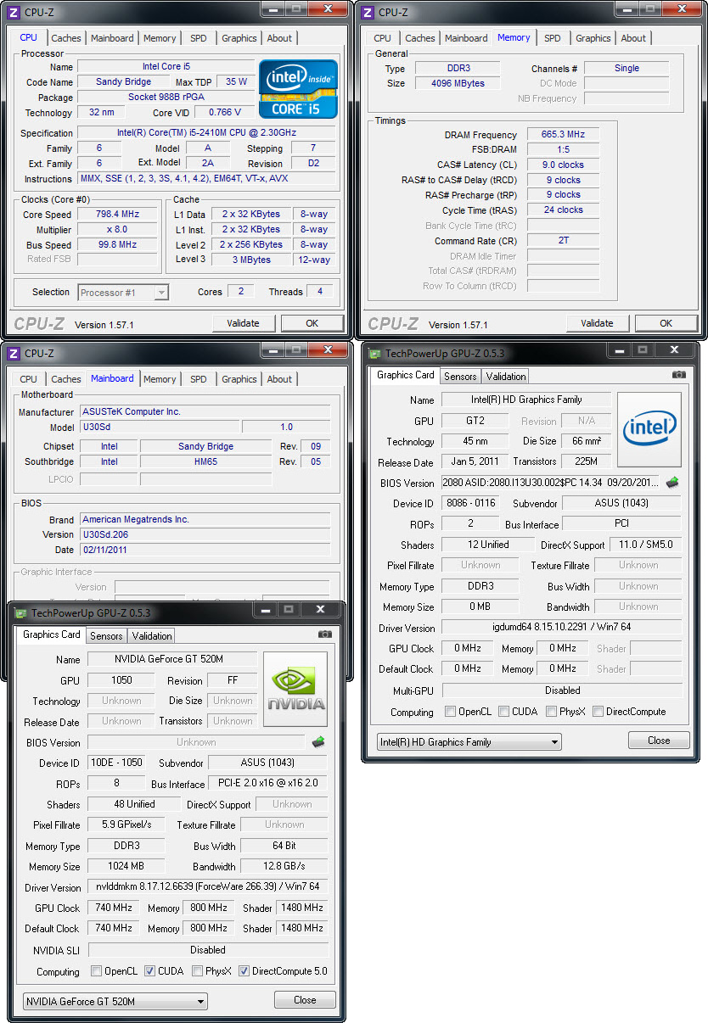Open CPU tab in the Memory CPU-Z window
The image size is (708, 1023).
click(x=383, y=38)
